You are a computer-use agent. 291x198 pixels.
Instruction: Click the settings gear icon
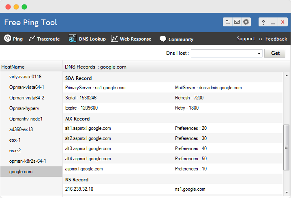click(x=246, y=22)
